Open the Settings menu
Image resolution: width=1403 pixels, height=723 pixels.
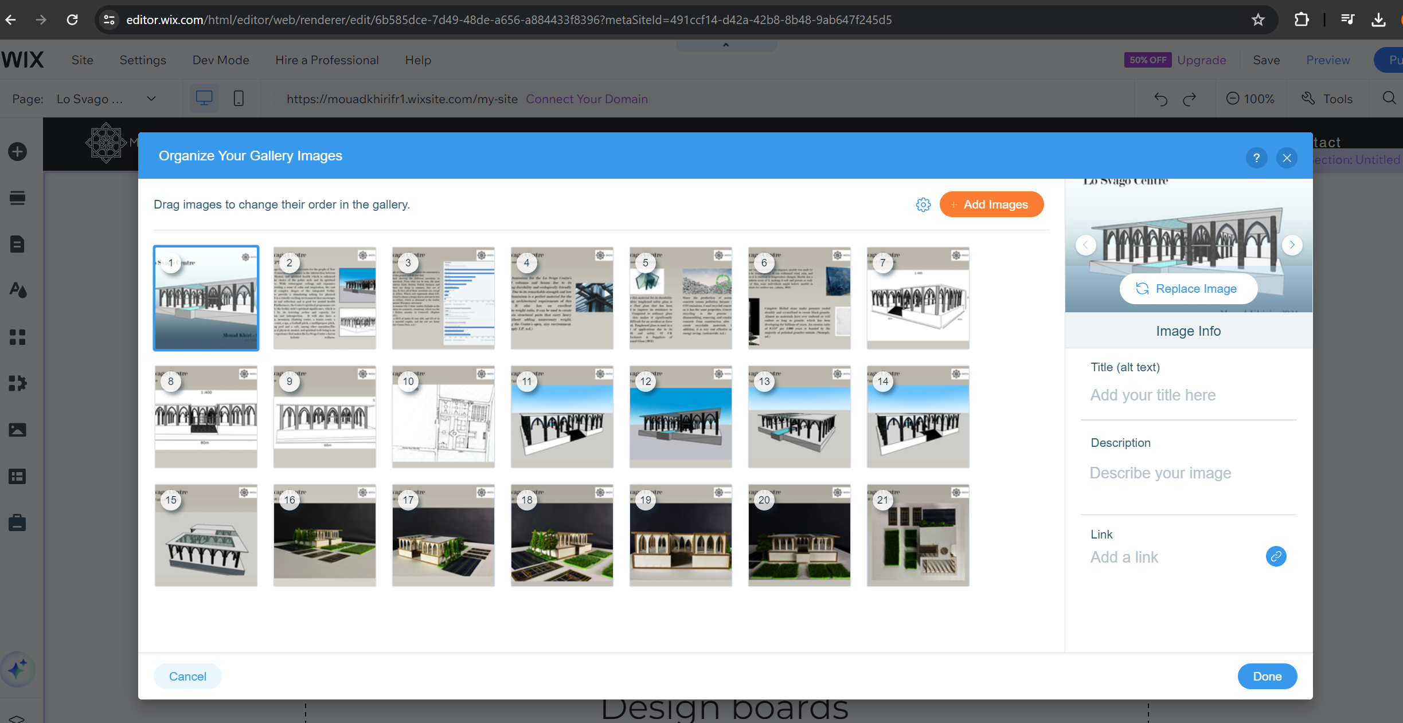coord(143,60)
